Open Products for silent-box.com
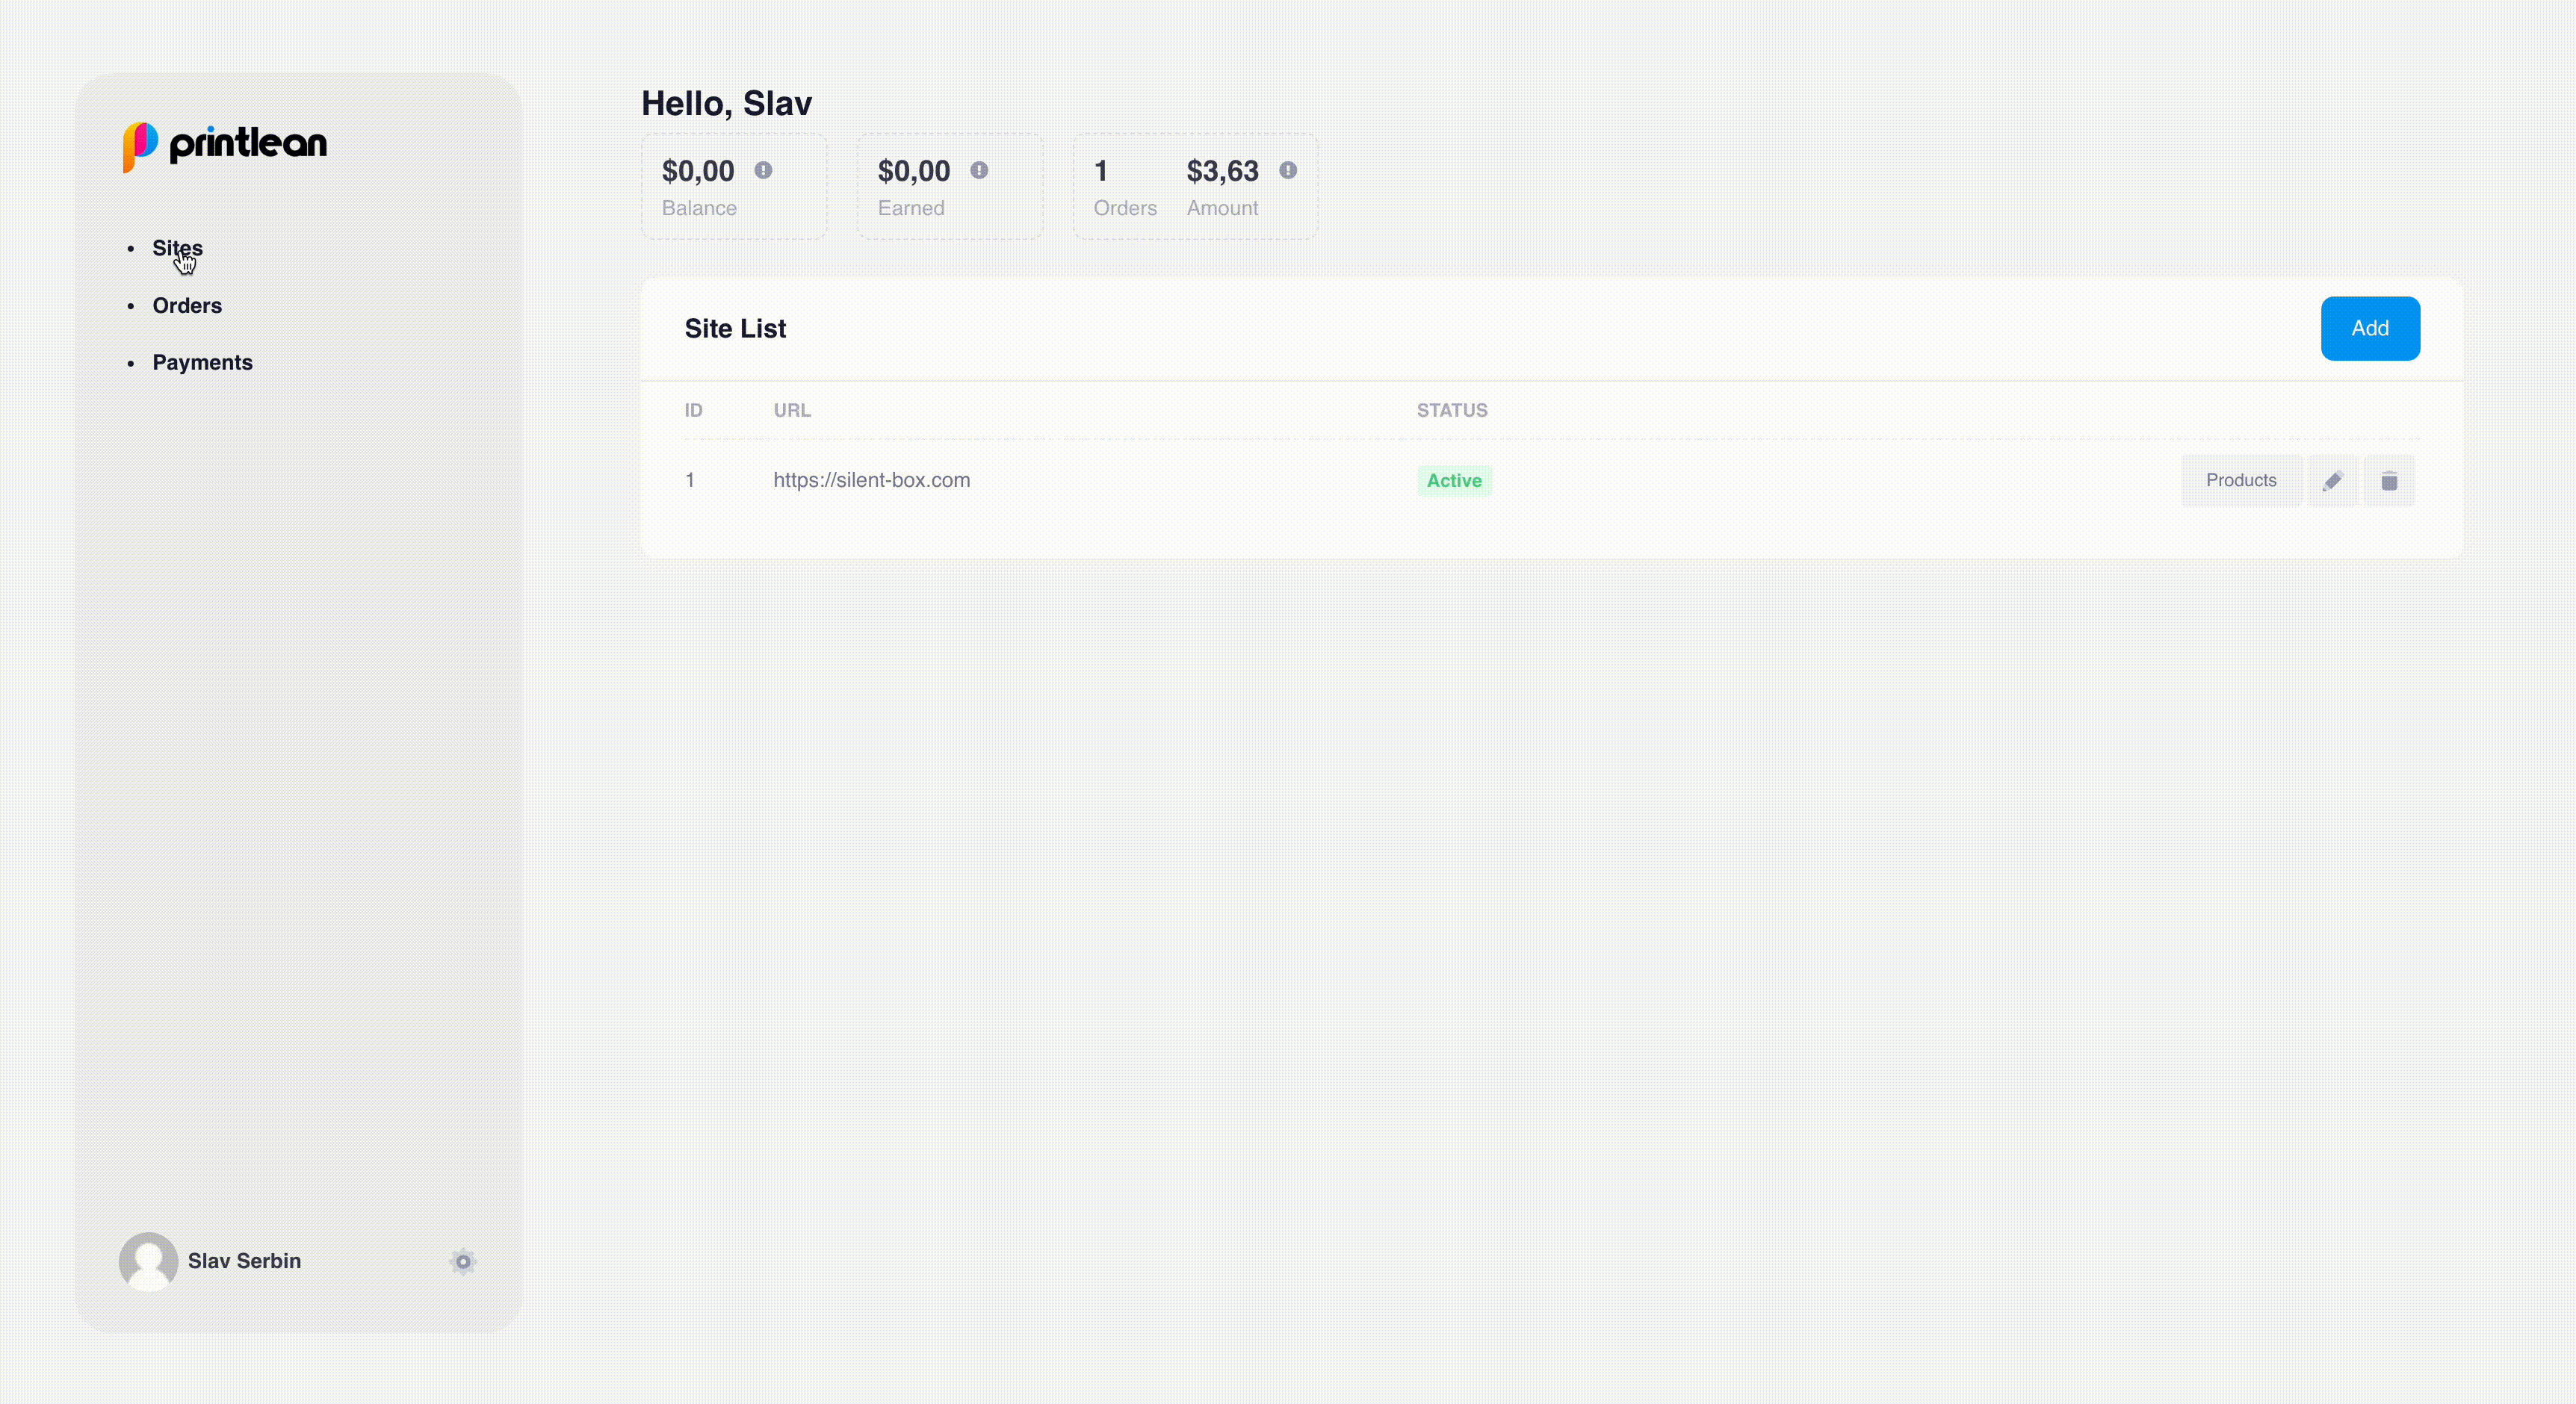The height and width of the screenshot is (1404, 2576). coord(2240,481)
